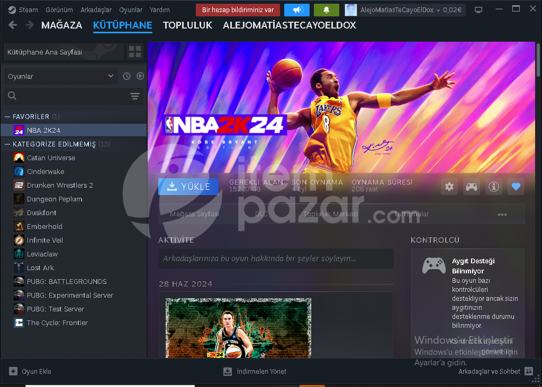Click the Lost Ark game icon

pos(19,268)
